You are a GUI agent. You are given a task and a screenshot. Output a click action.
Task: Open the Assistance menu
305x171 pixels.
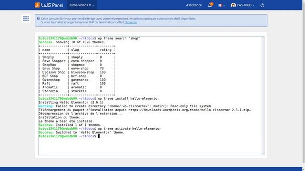(194, 5)
